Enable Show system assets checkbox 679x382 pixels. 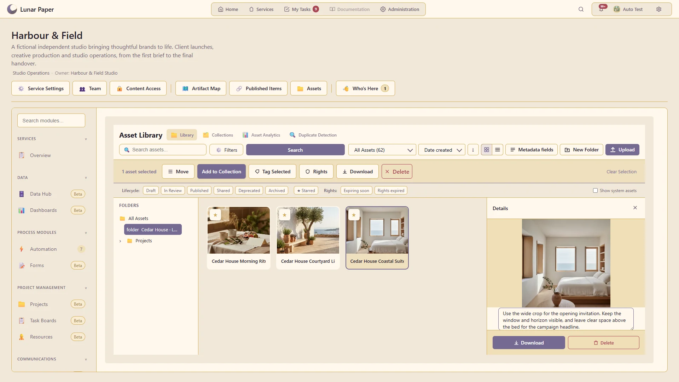pyautogui.click(x=596, y=191)
